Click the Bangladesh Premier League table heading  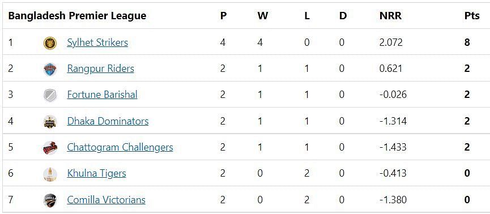pyautogui.click(x=77, y=16)
